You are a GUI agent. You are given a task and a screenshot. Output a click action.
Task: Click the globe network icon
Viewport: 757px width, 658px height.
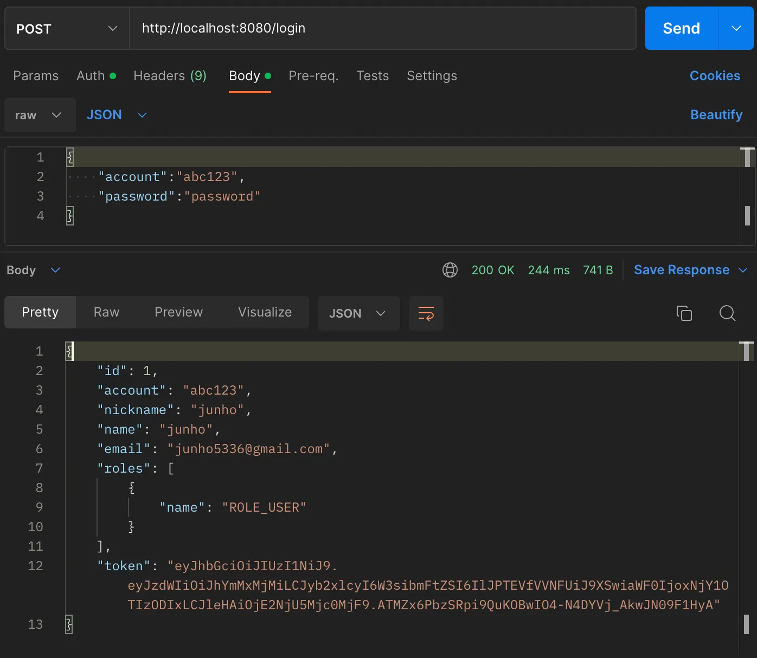(450, 270)
